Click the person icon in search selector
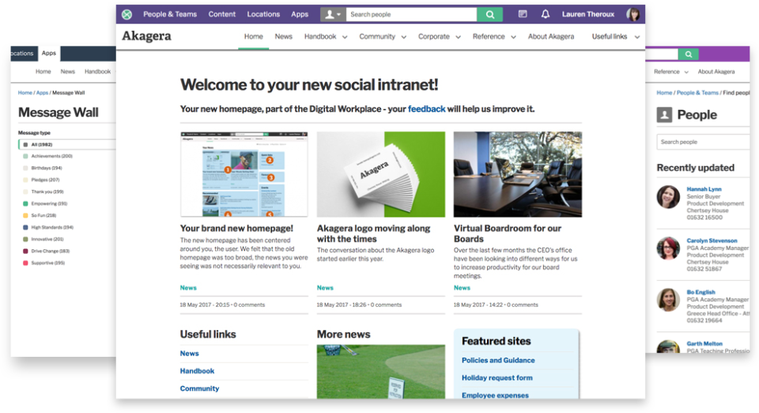 click(x=329, y=14)
